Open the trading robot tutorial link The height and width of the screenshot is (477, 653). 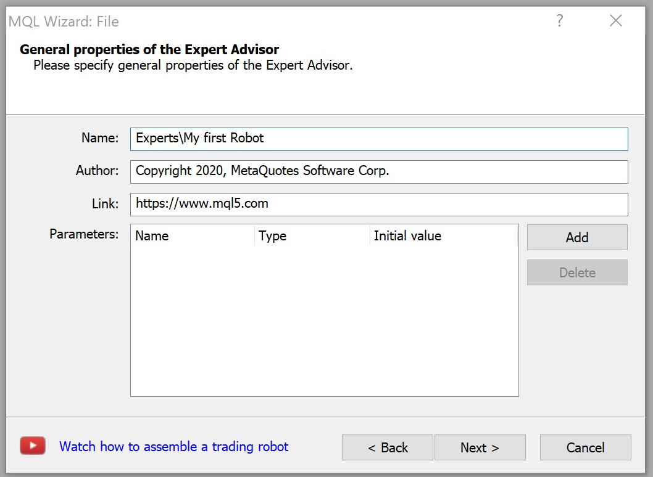pyautogui.click(x=173, y=447)
